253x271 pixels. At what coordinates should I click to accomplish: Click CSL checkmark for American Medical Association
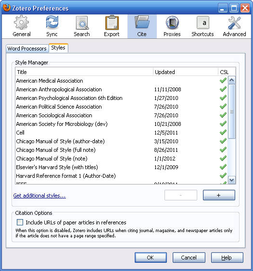(x=223, y=80)
